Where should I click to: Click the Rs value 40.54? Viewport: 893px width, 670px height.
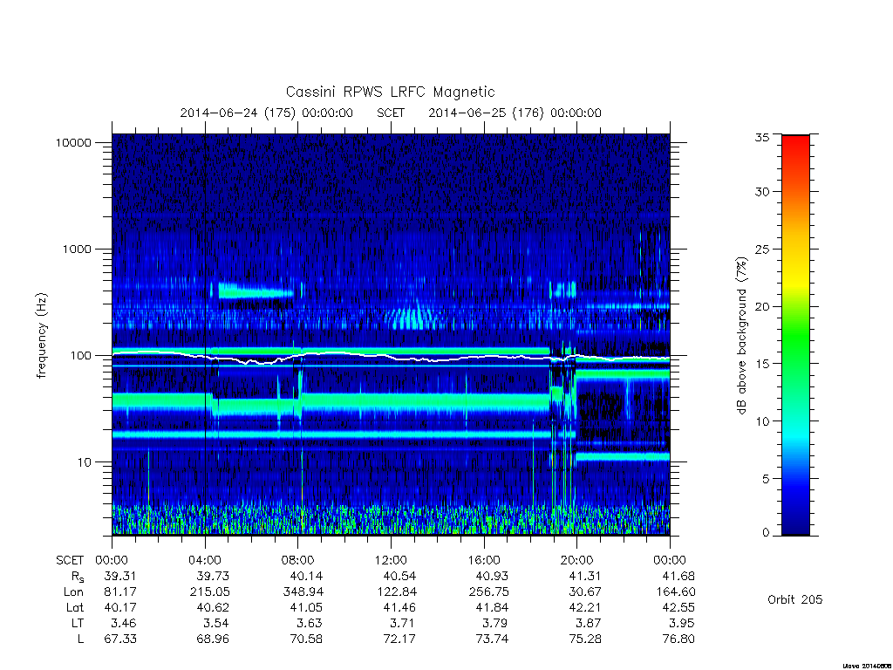(399, 576)
